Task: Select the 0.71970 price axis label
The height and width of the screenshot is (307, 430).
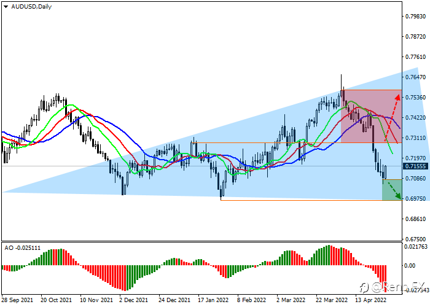Action: pos(416,158)
